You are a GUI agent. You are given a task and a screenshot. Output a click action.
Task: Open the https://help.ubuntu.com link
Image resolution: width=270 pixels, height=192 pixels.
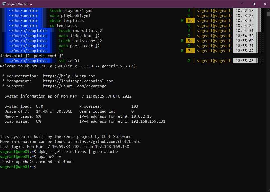(69, 76)
